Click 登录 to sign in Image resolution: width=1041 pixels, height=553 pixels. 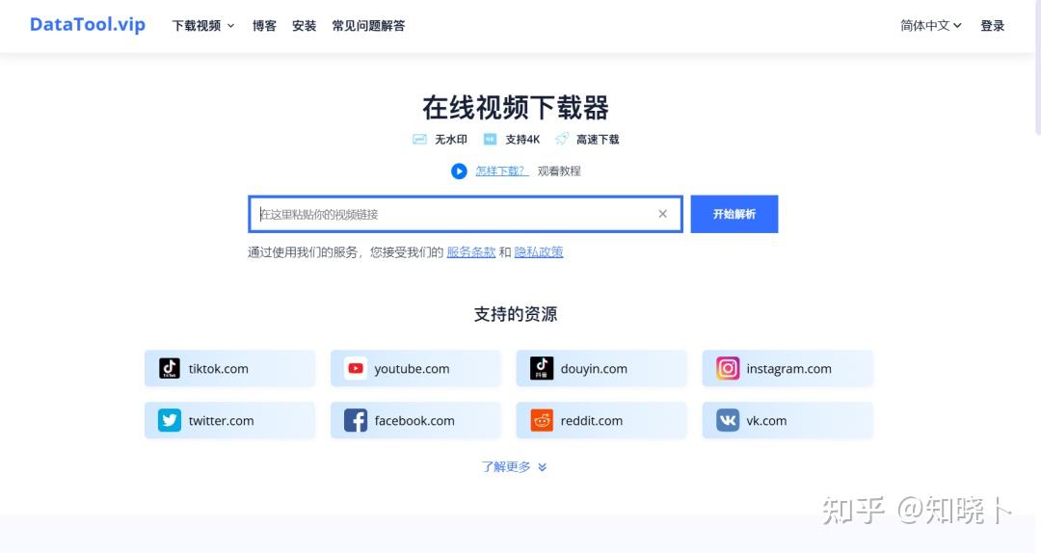(993, 26)
